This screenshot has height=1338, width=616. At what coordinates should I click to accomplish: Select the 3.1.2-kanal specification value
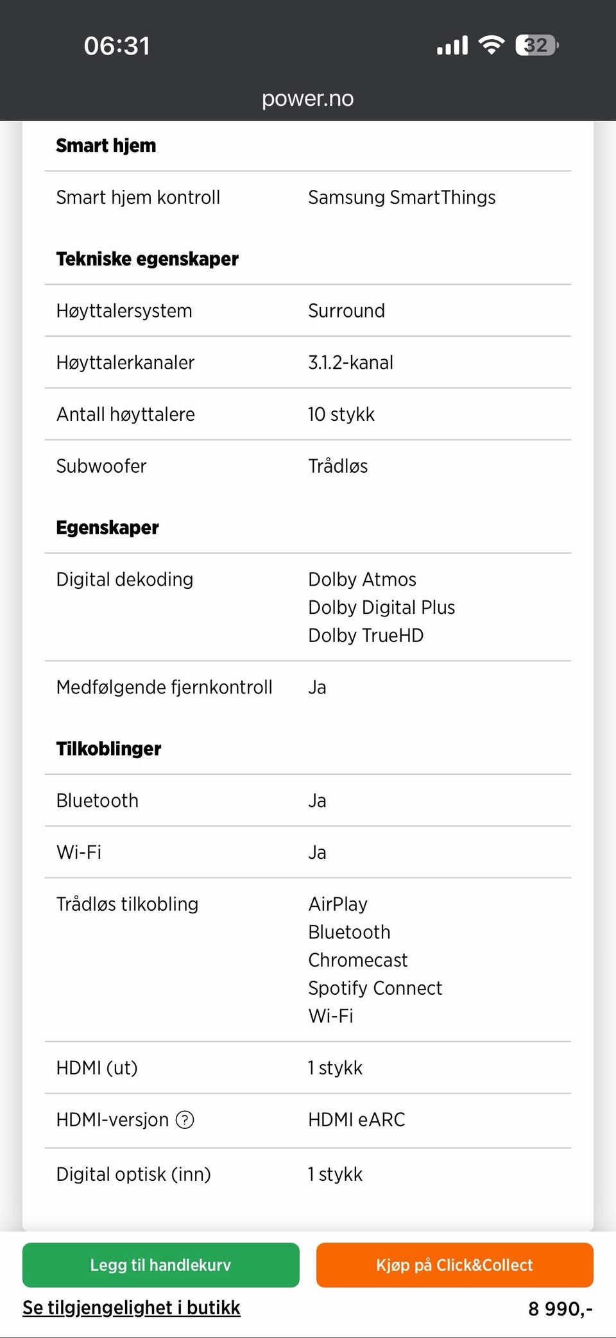(350, 362)
